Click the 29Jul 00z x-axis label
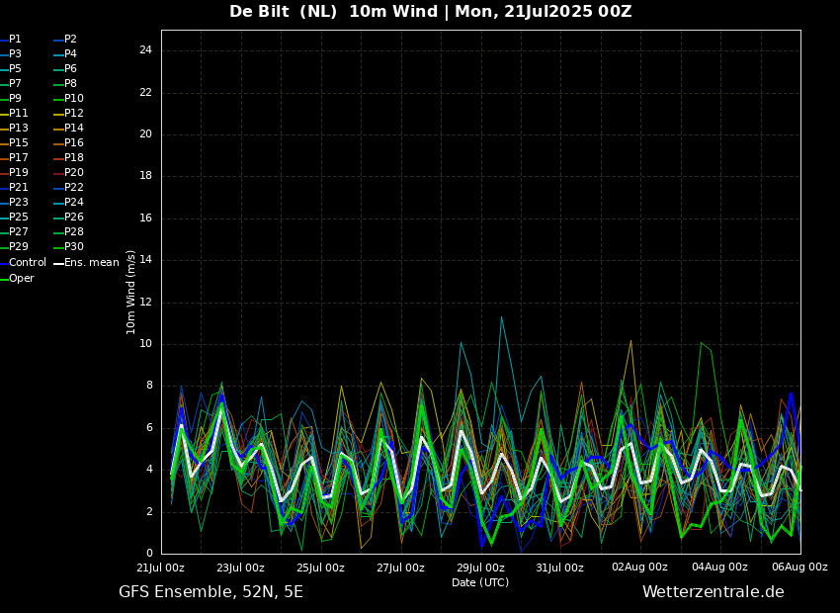840x613 pixels. pos(480,568)
